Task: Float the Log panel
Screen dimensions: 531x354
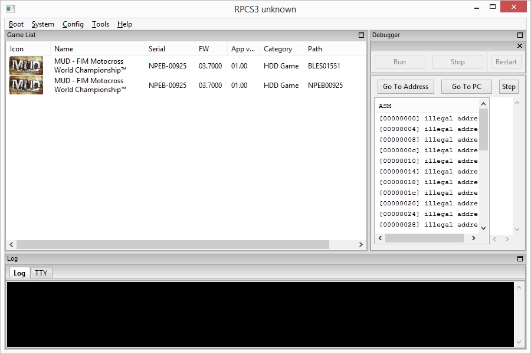Action: [x=520, y=259]
